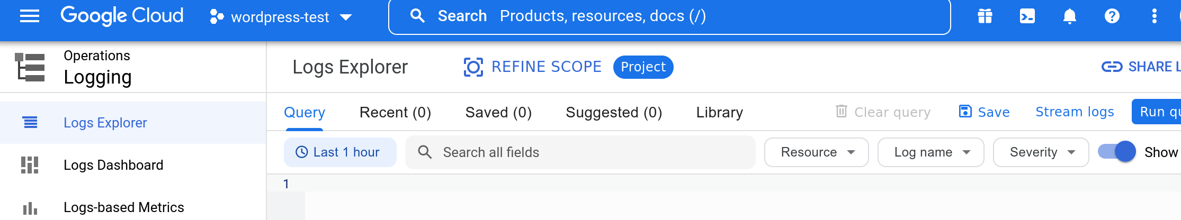Activate Cloud Shell terminal icon
Image resolution: width=1181 pixels, height=220 pixels.
pos(1027,16)
